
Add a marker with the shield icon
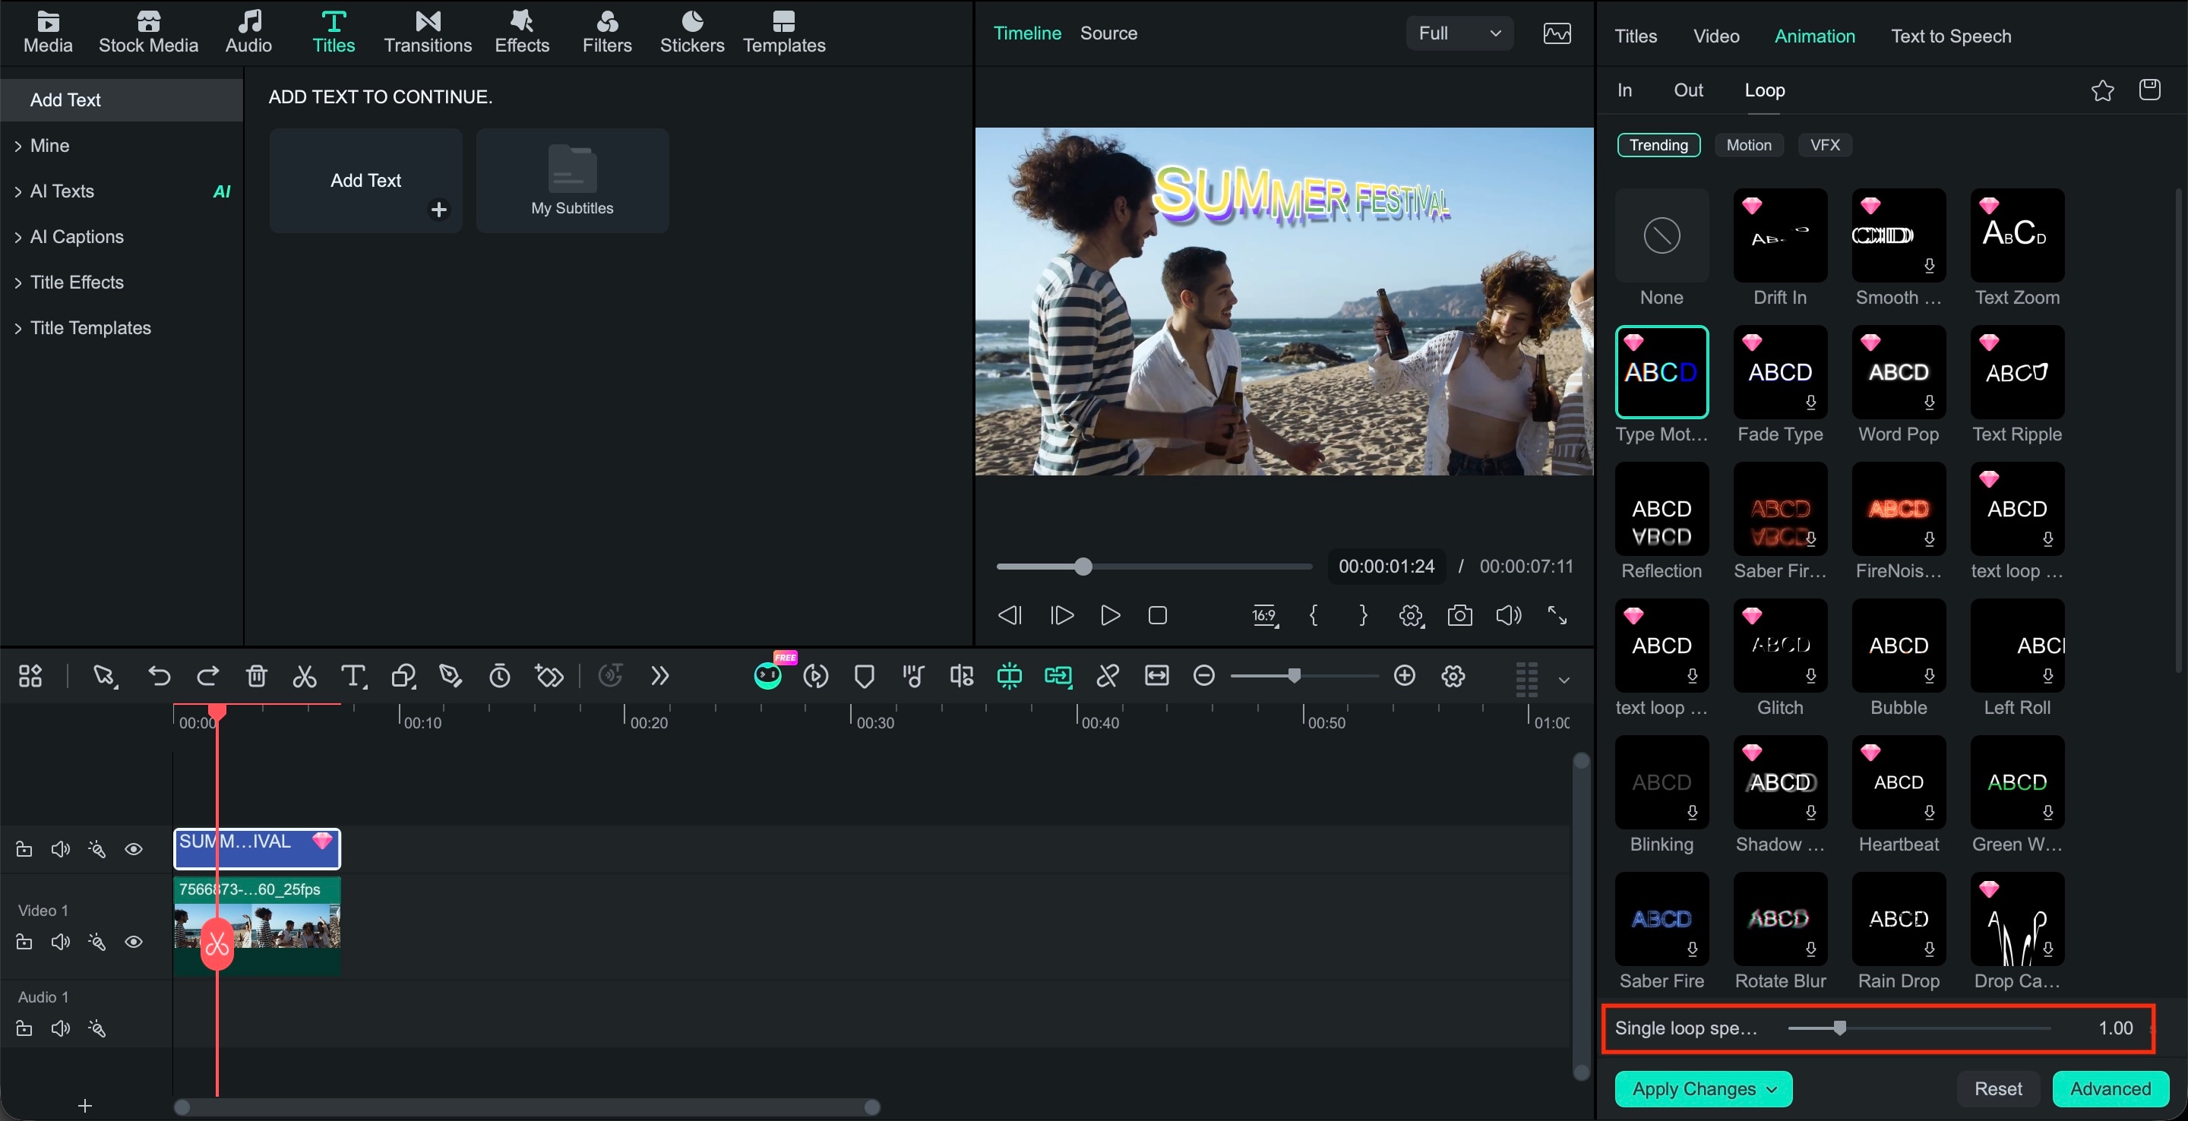click(864, 676)
